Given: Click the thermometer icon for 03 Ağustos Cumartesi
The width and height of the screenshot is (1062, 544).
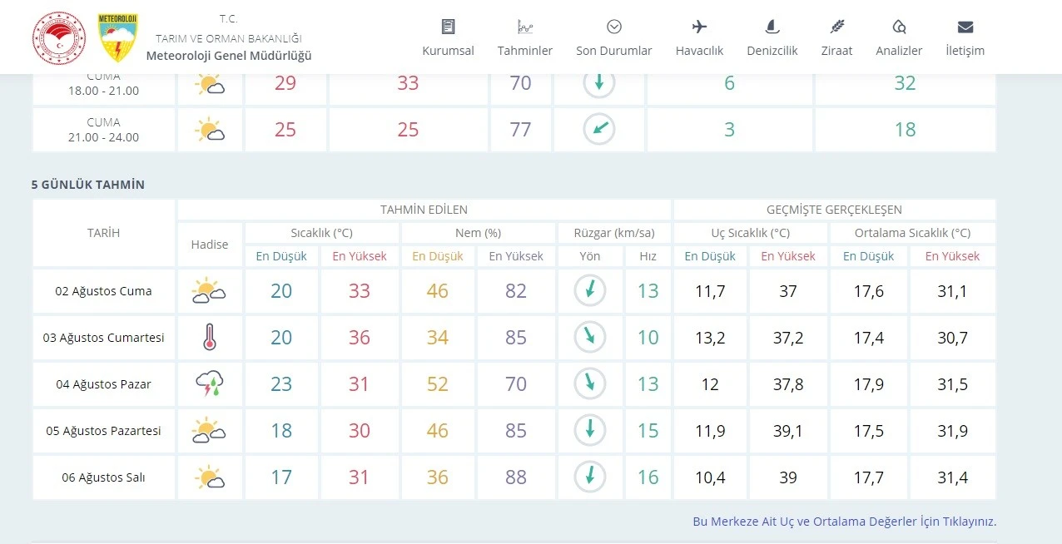Looking at the screenshot, I should tap(210, 338).
